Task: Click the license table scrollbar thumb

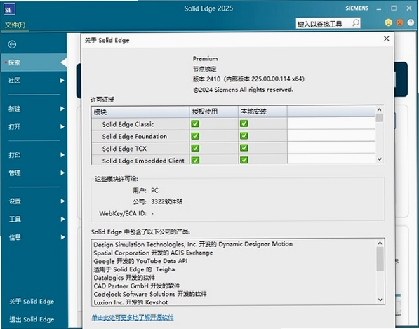Action: click(379, 118)
